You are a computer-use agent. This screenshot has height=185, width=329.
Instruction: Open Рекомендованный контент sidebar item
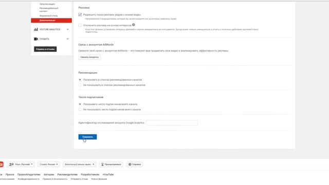click(x=49, y=9)
